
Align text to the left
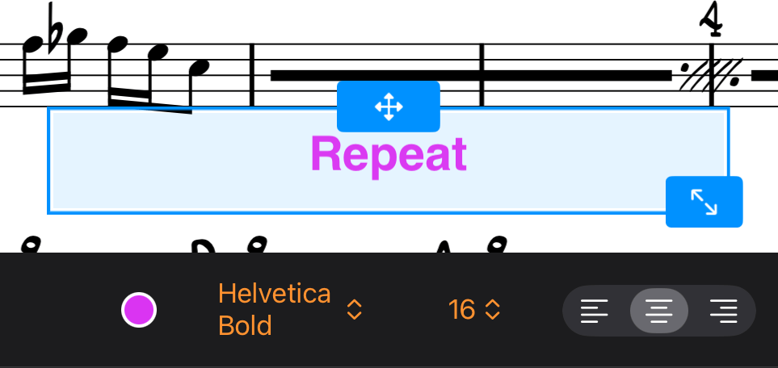click(x=595, y=311)
